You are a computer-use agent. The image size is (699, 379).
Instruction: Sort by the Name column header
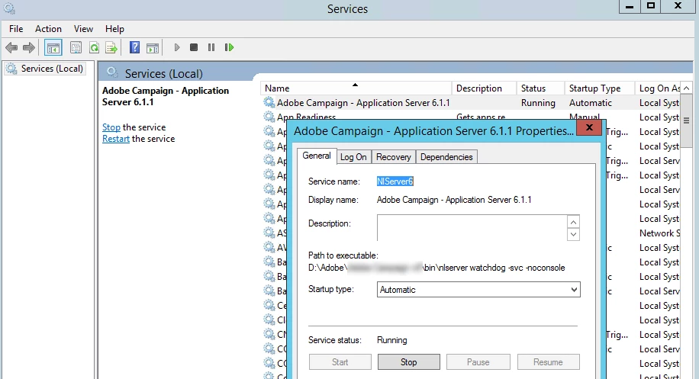pyautogui.click(x=356, y=88)
